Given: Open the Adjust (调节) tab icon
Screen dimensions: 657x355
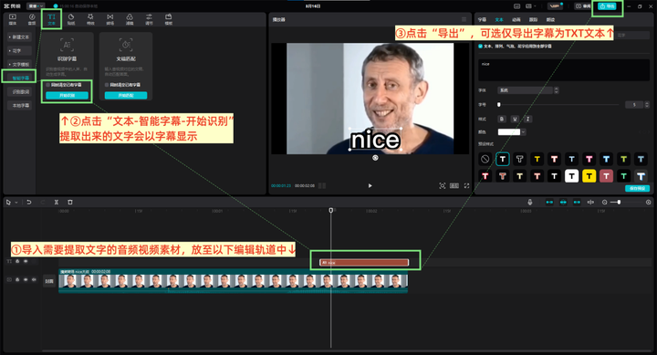Looking at the screenshot, I should [149, 19].
